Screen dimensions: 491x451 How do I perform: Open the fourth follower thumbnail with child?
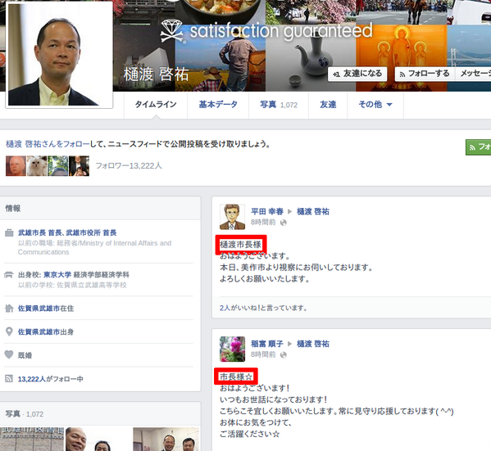tap(79, 166)
